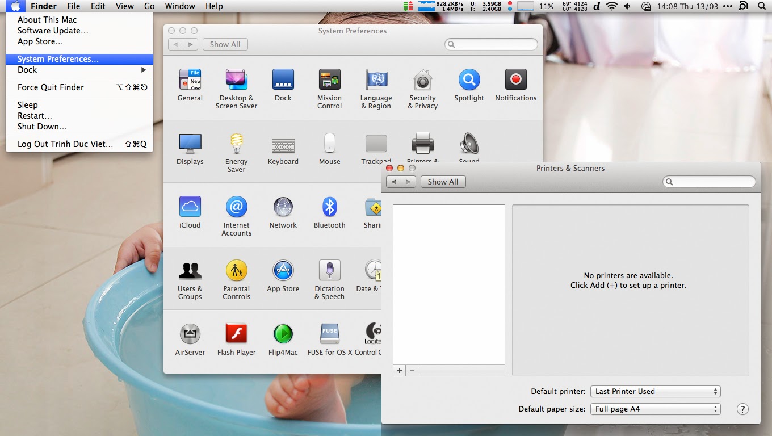Choose Force Quit Finder
Viewport: 772px width, 436px height.
(x=79, y=87)
